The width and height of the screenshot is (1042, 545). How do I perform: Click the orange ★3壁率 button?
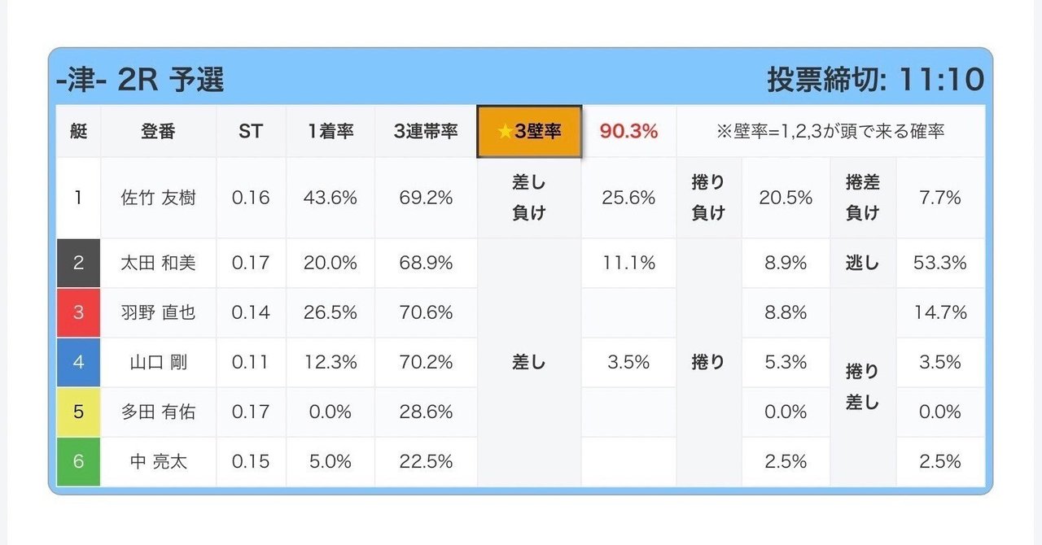[529, 131]
